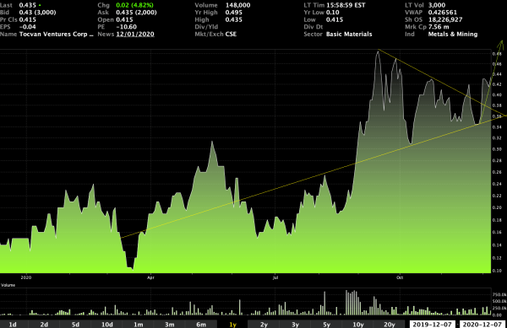Click the October axis marker
507x328 pixels.
400,277
